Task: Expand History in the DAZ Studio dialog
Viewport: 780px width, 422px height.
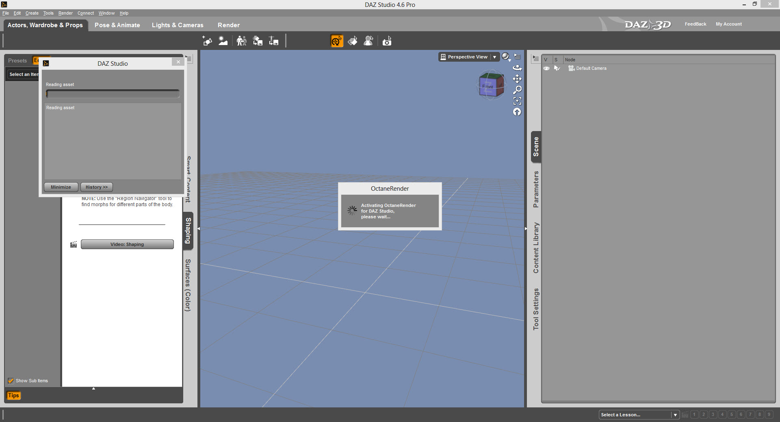Action: pyautogui.click(x=97, y=187)
